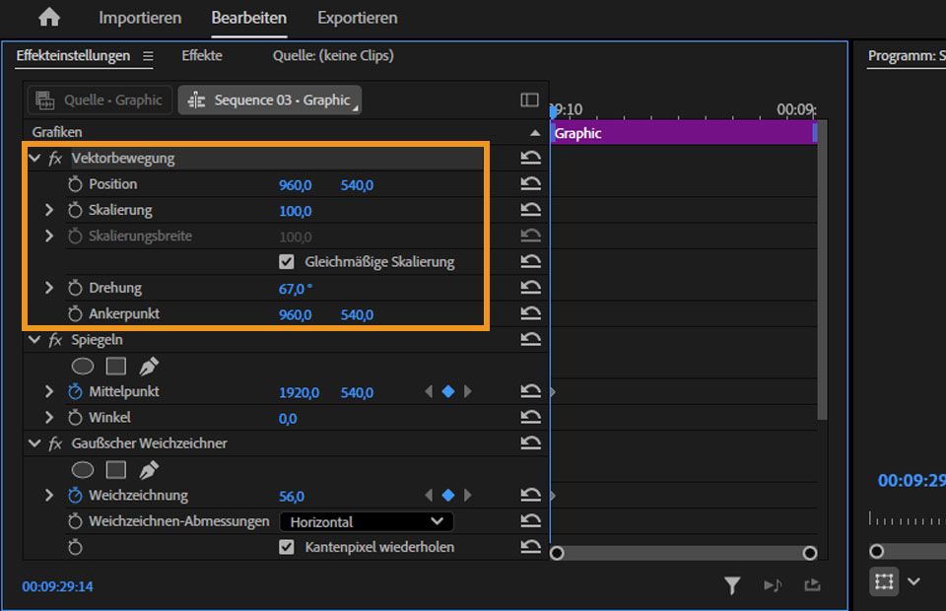
Task: Uncheck Kantenpixel wiederholen
Action: pyautogui.click(x=286, y=546)
